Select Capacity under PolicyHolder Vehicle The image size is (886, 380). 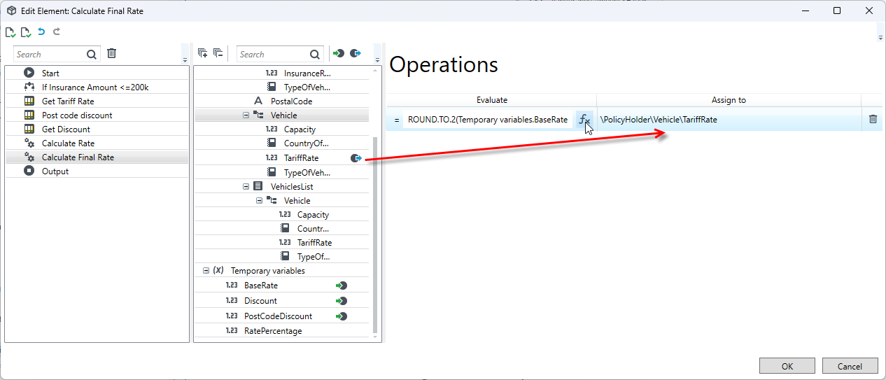pyautogui.click(x=281, y=129)
